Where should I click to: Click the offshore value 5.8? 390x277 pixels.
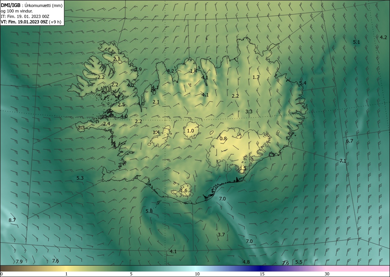[149, 211]
